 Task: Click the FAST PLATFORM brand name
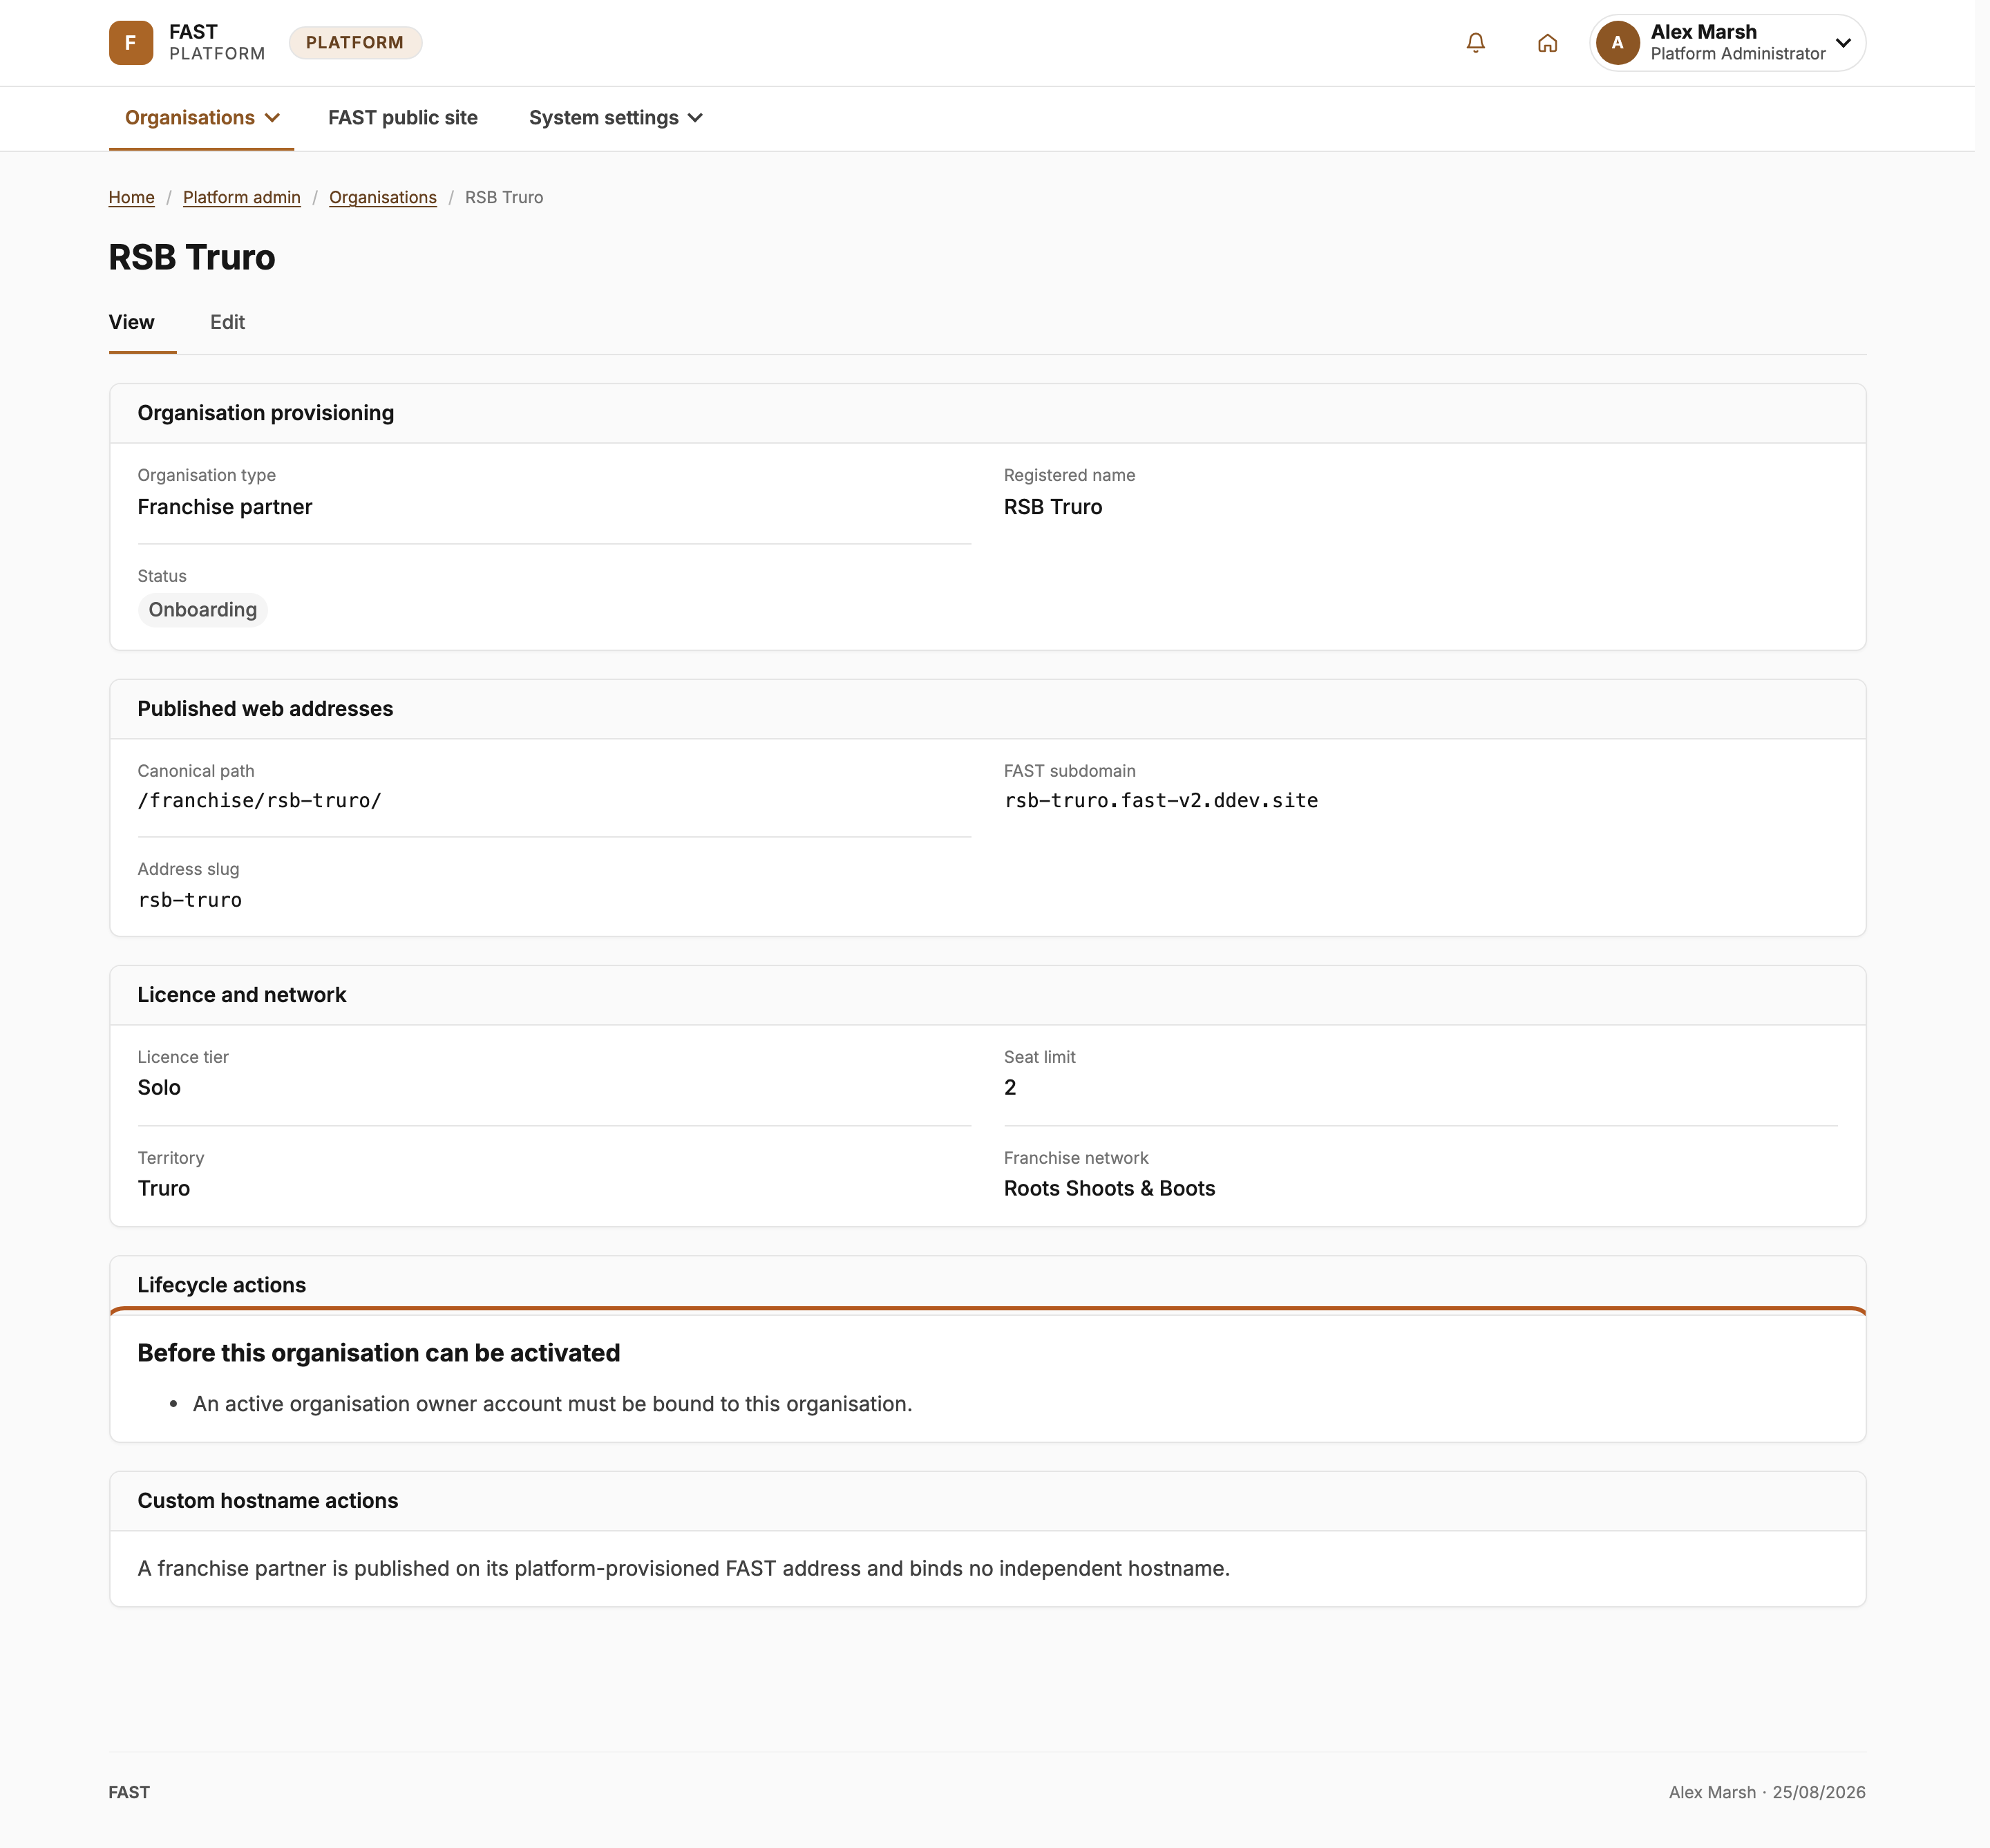coord(217,43)
